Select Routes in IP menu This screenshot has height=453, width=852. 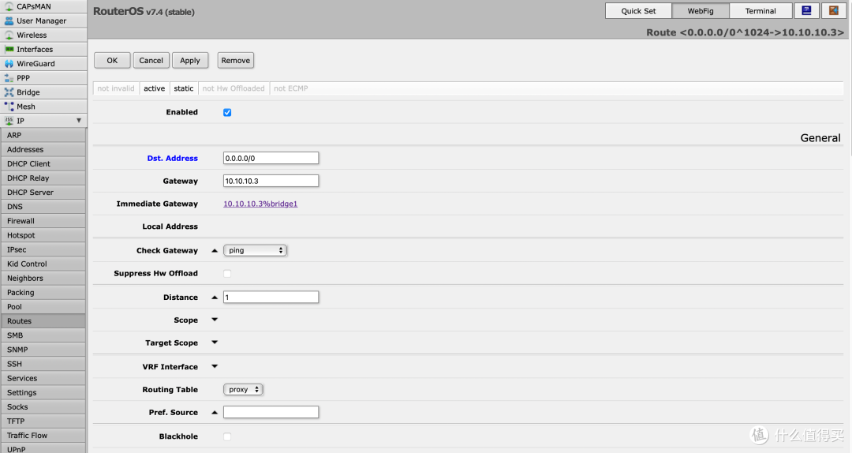click(x=43, y=321)
